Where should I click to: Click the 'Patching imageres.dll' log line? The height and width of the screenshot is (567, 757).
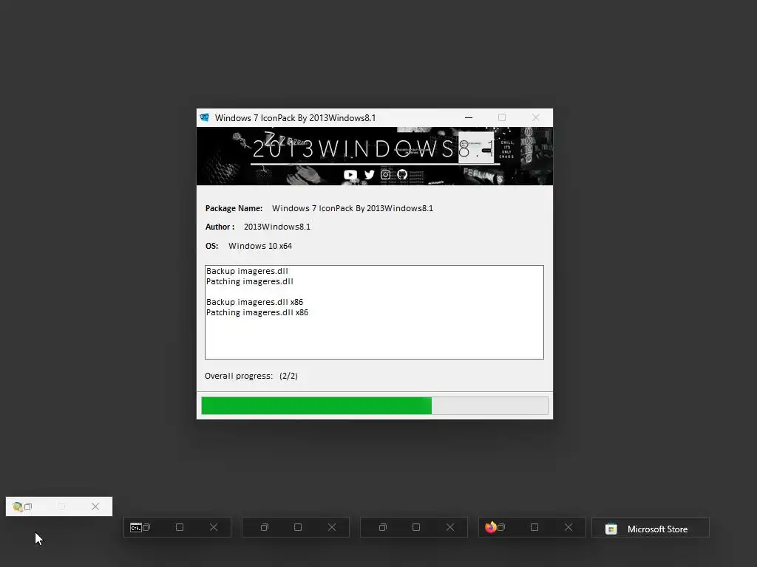tap(250, 281)
